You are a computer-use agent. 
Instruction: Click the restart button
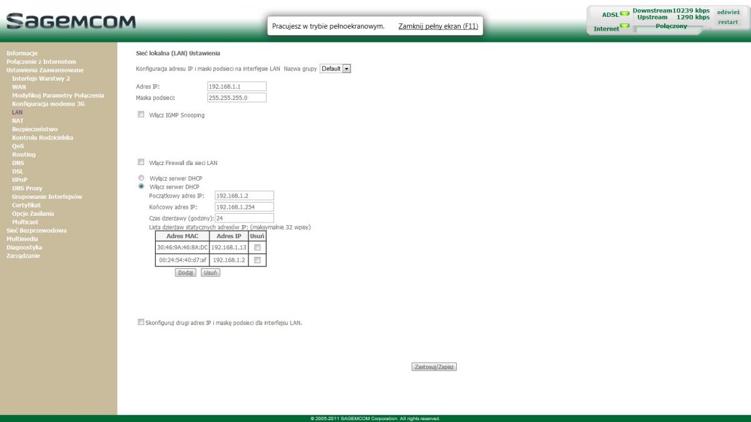(x=727, y=22)
